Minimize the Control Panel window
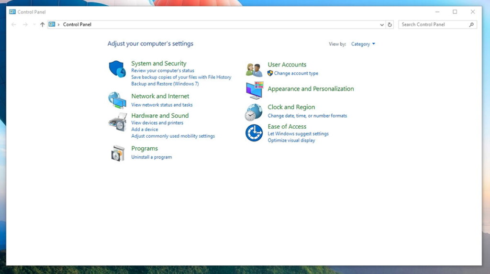 tap(437, 12)
